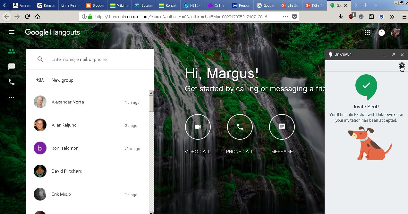Image resolution: width=408 pixels, height=214 pixels.
Task: Switch to the Külle Google+ tab
Action: [315, 5]
